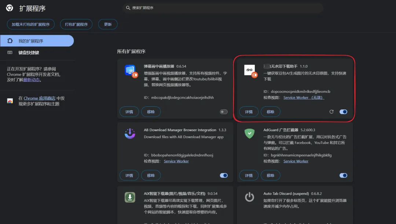Open 详情 for 无水印下载助手
This screenshot has height=224, width=396.
tap(249, 112)
